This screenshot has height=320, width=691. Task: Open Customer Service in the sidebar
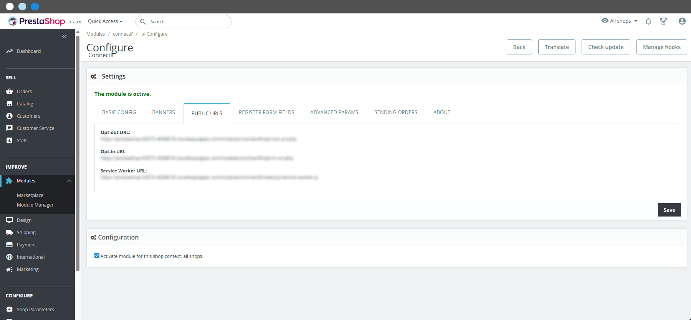tap(36, 128)
